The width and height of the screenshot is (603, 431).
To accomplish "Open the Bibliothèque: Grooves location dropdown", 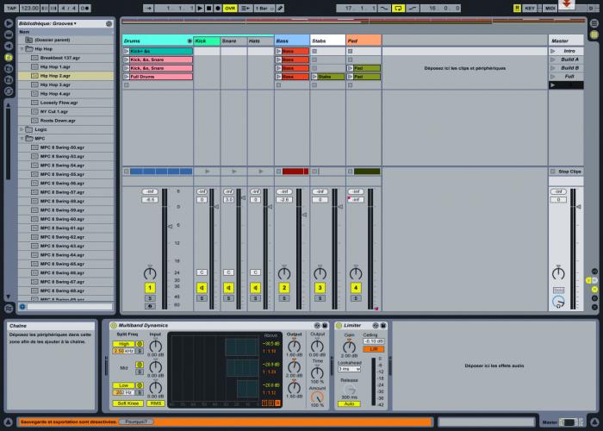I will click(x=47, y=23).
